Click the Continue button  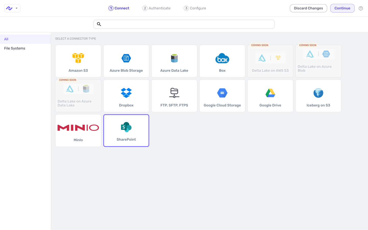[342, 8]
